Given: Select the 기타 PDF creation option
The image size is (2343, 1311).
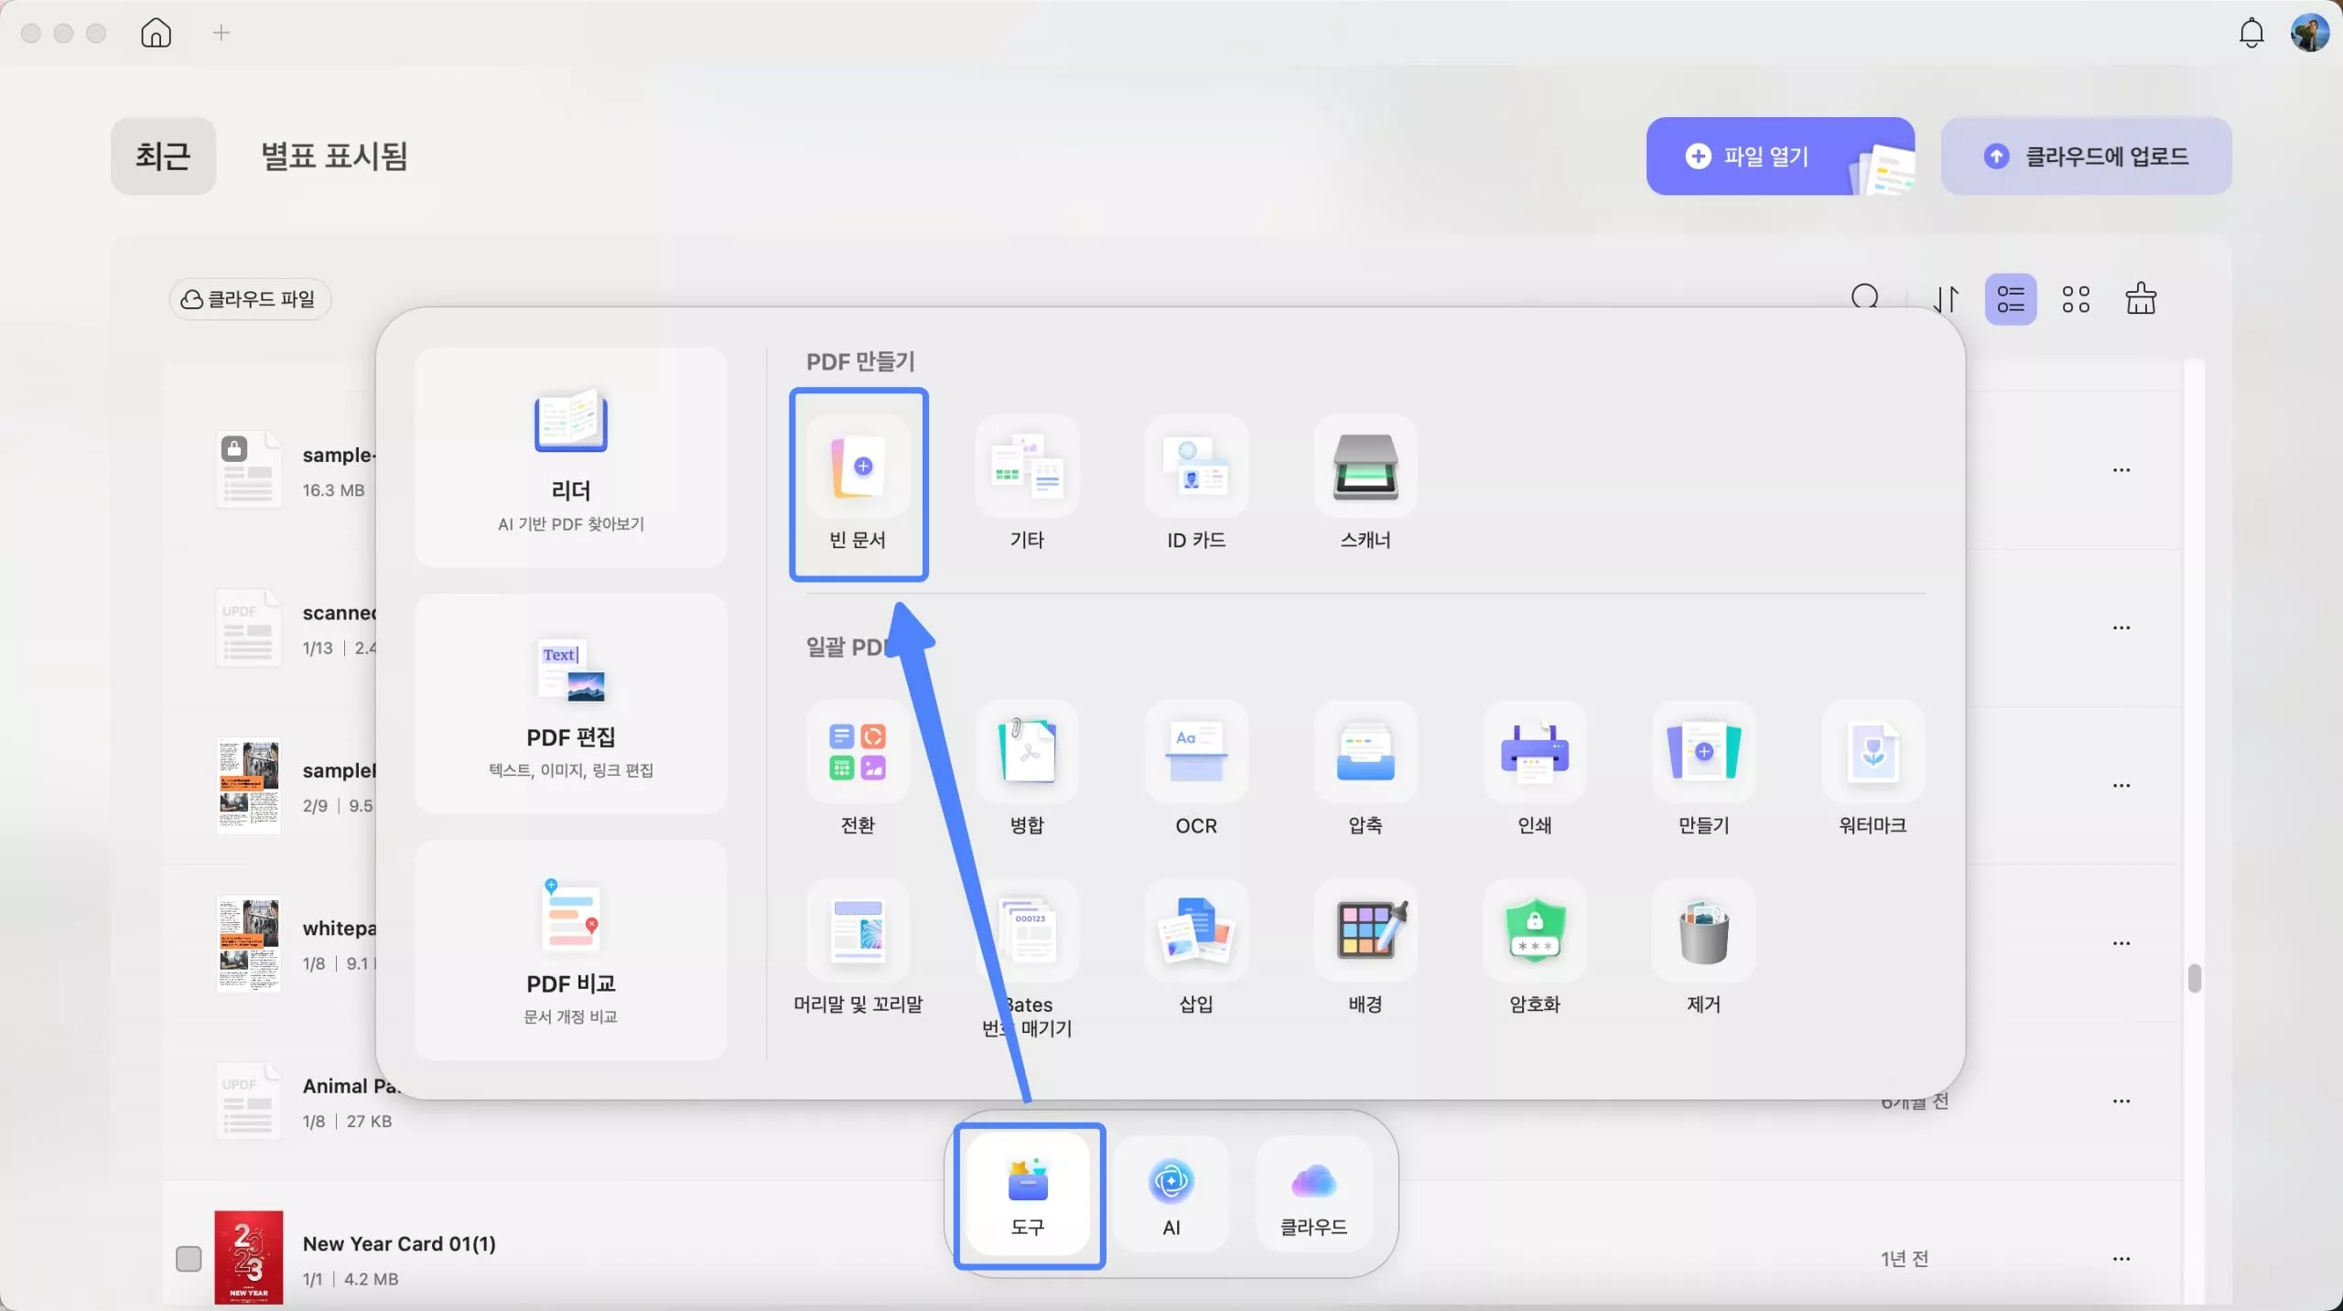Looking at the screenshot, I should (1027, 484).
